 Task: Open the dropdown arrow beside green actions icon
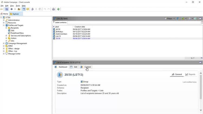(186, 19)
